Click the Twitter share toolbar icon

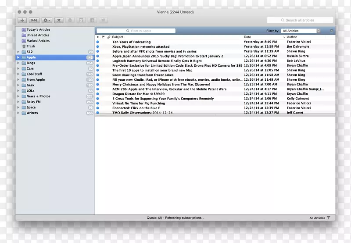point(103,20)
